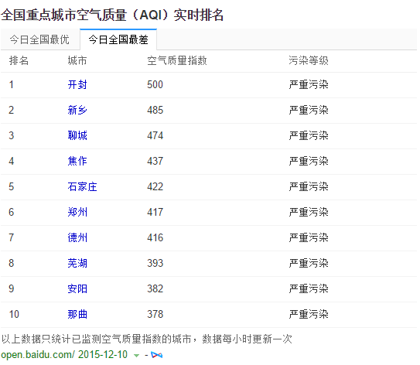The width and height of the screenshot is (420, 365).
Task: Click the 污染等级 column header
Action: tap(309, 61)
